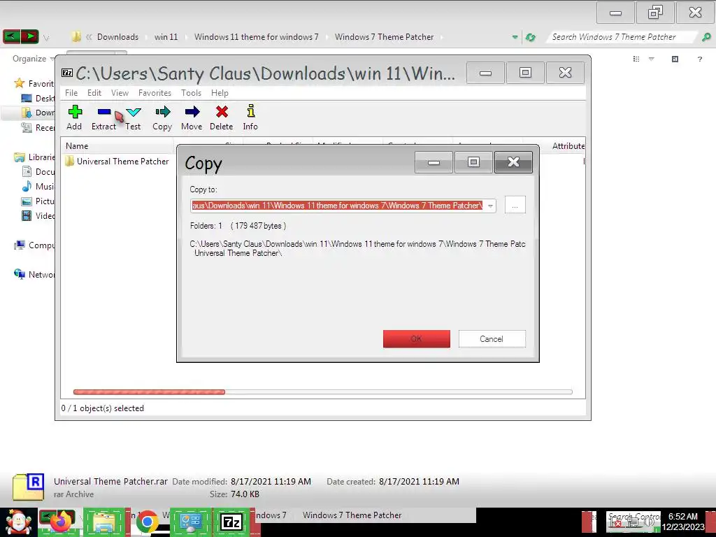716x537 pixels.
Task: Click OK in the Copy dialog
Action: tap(417, 339)
